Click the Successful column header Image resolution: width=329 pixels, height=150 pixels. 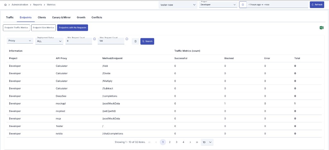[x=181, y=58]
